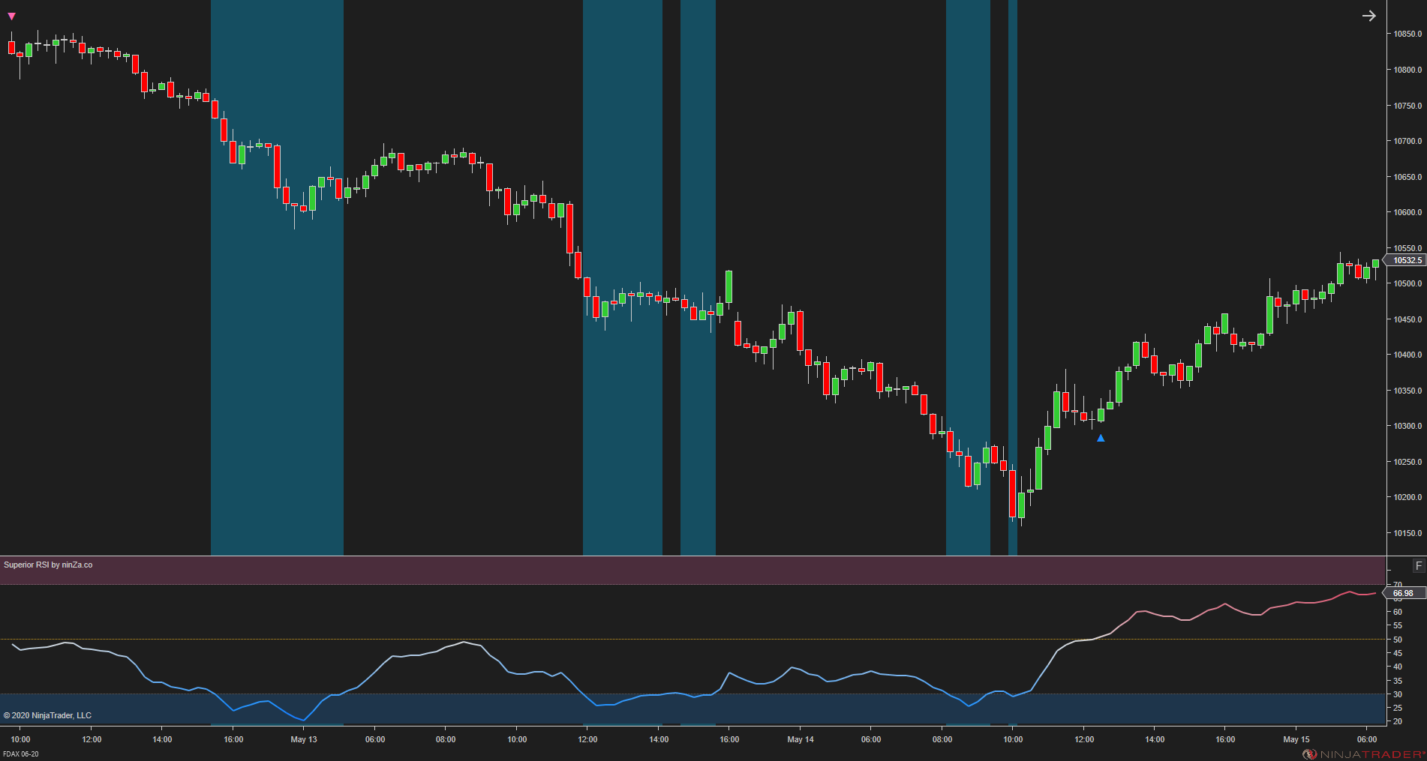Click the Superior RSI by ninZa.co label
Image resolution: width=1427 pixels, height=761 pixels.
click(47, 565)
